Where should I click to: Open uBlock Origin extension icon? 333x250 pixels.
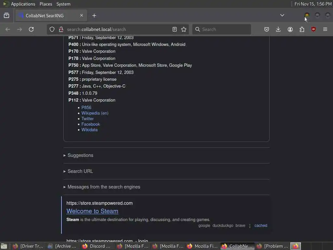[x=313, y=29]
